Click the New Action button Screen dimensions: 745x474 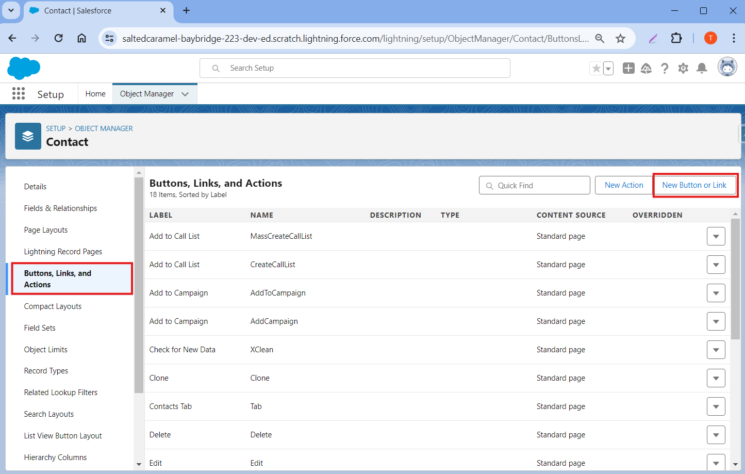[624, 185]
